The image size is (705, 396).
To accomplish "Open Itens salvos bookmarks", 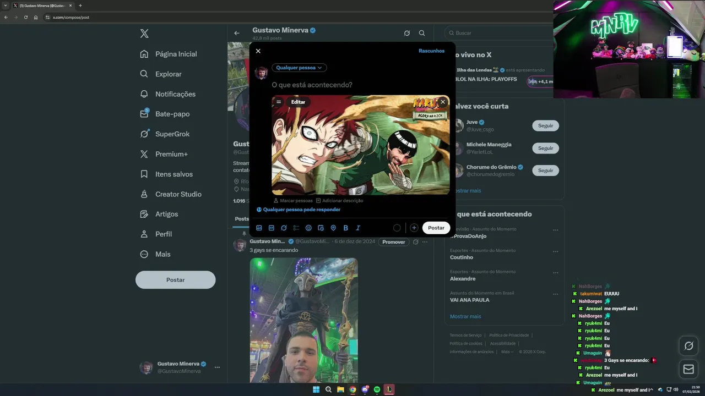I will tap(166, 174).
